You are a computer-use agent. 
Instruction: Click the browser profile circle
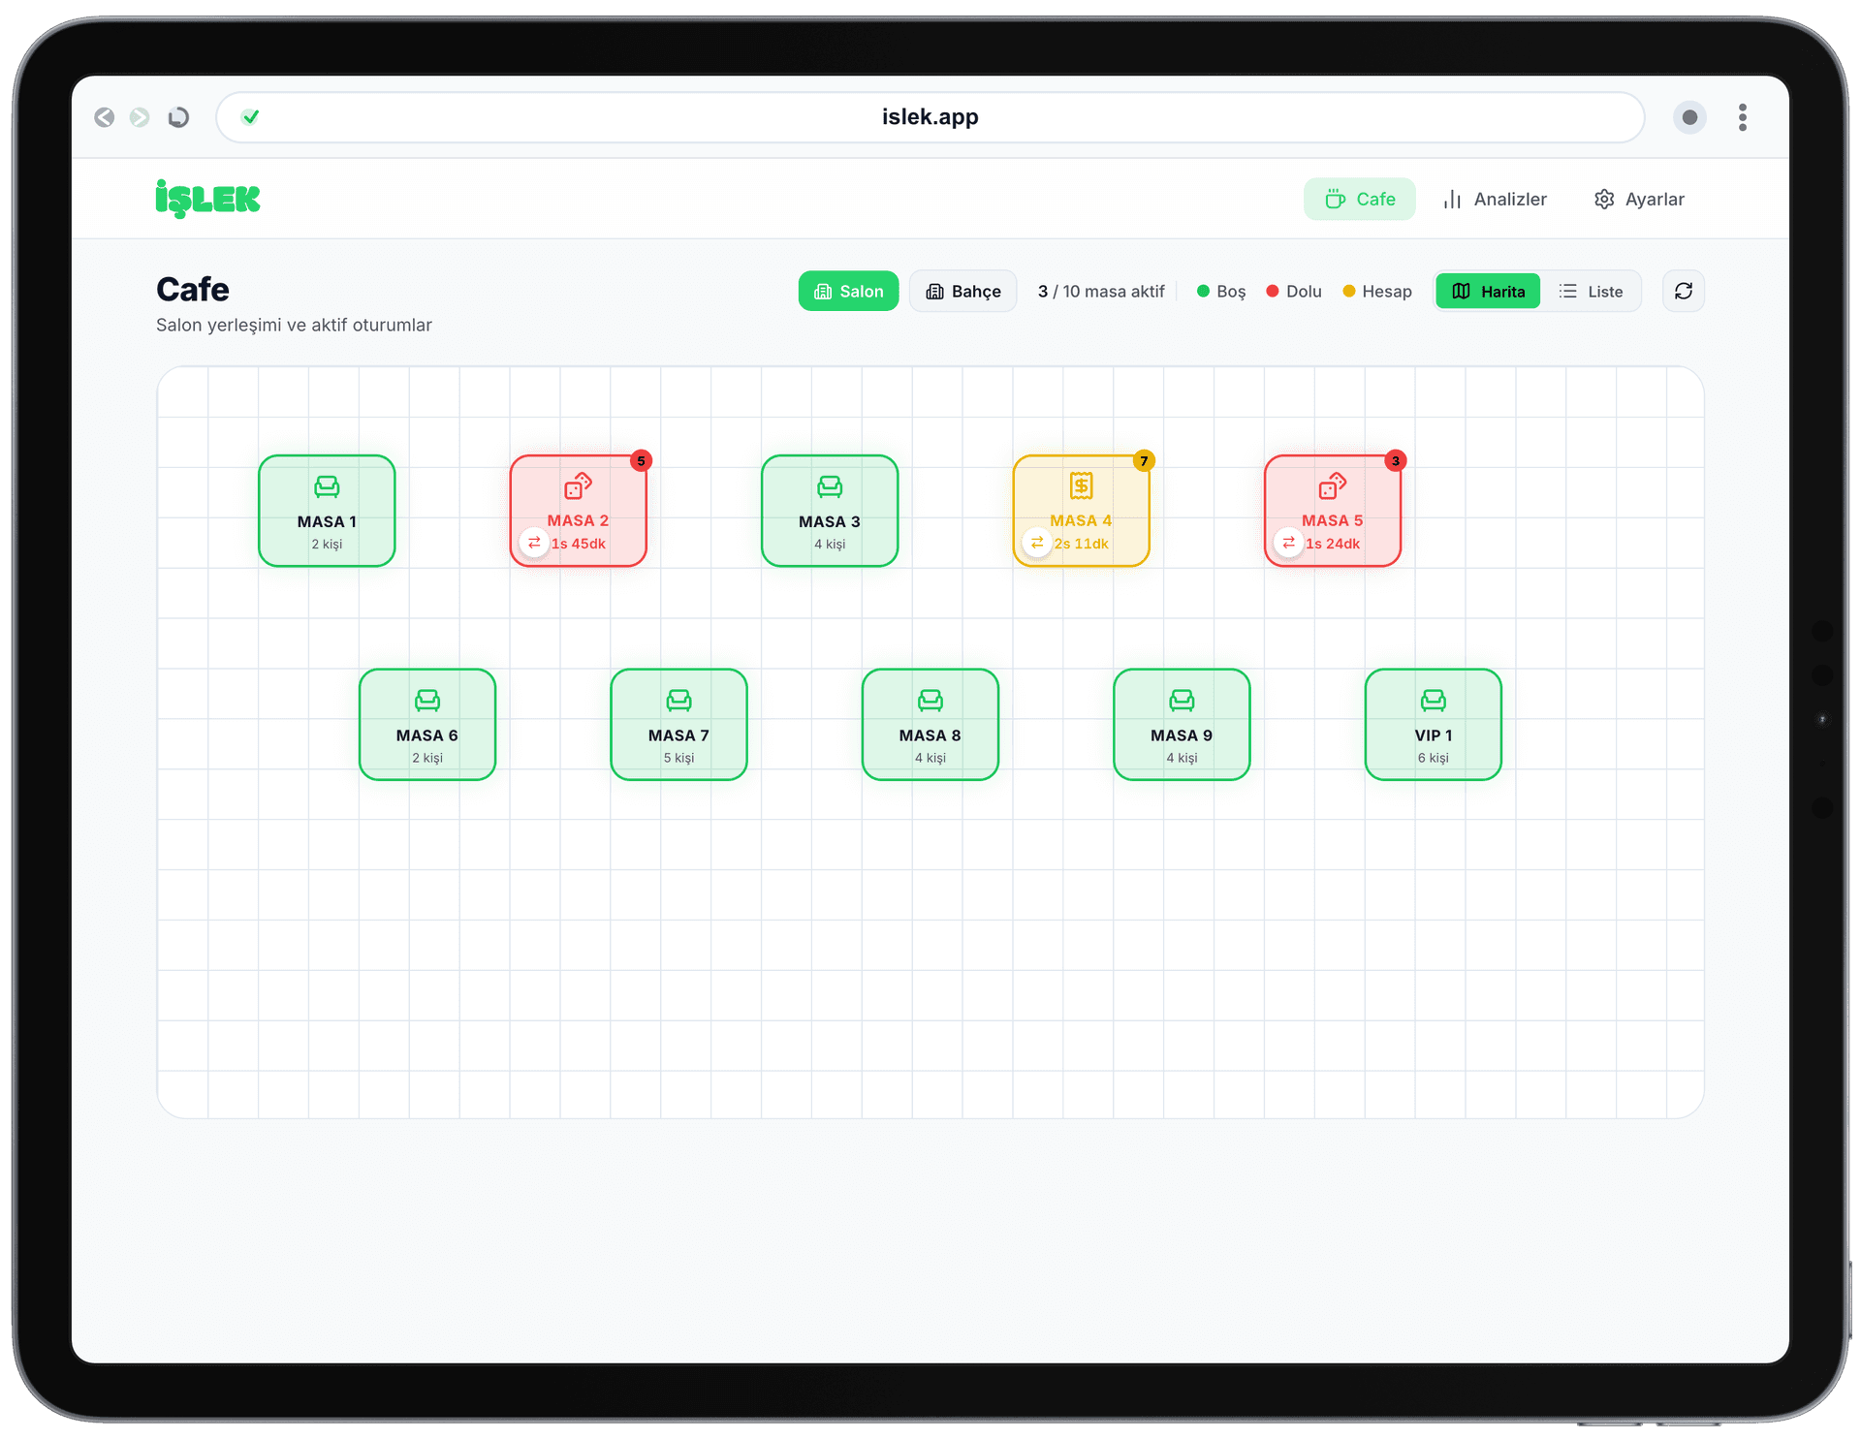(x=1688, y=117)
